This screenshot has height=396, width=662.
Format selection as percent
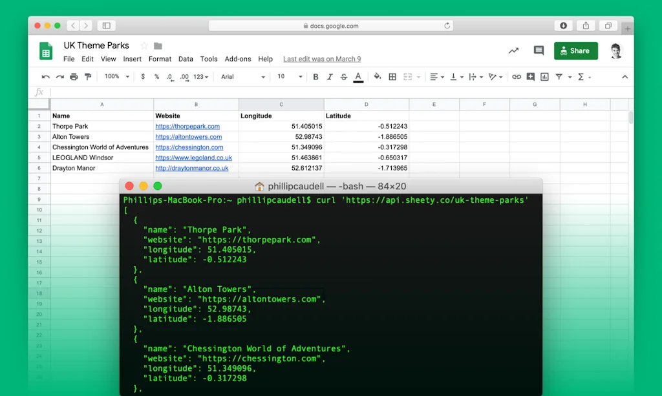pos(156,76)
